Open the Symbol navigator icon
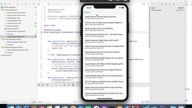This screenshot has width=192, height=108. pyautogui.click(x=10, y=4)
